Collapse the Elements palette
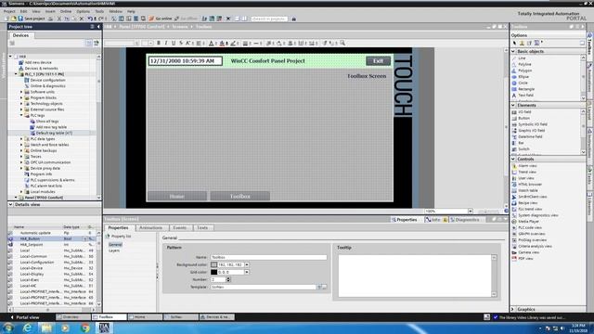The image size is (594, 334). point(513,105)
